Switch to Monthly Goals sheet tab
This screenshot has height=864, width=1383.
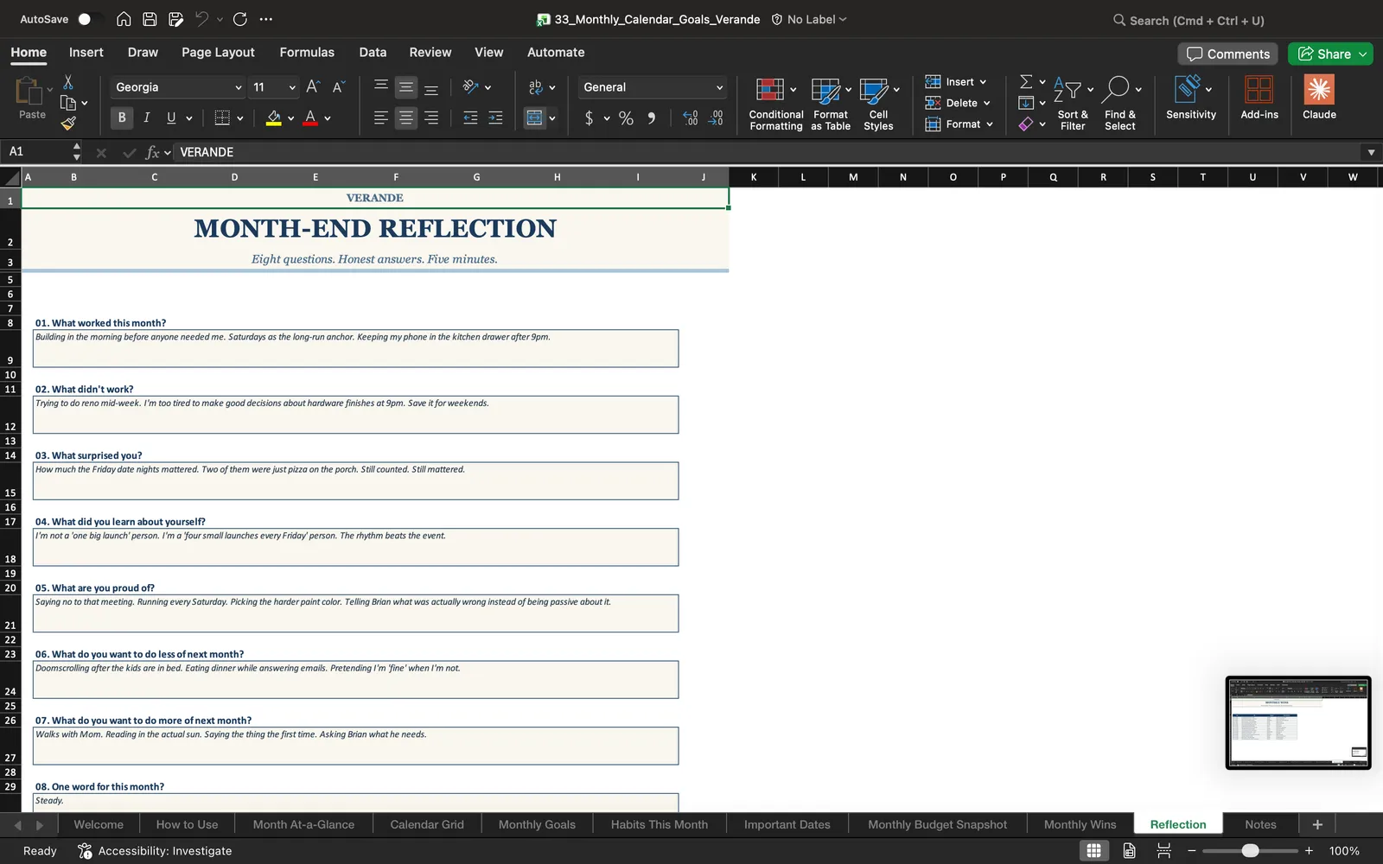(537, 824)
